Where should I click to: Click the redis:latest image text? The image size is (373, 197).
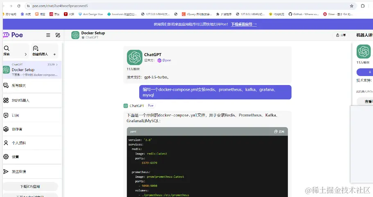(157, 154)
